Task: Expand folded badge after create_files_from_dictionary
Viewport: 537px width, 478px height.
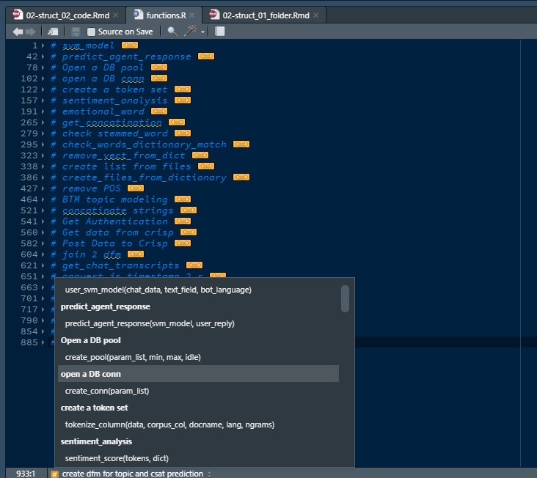Action: tap(241, 177)
